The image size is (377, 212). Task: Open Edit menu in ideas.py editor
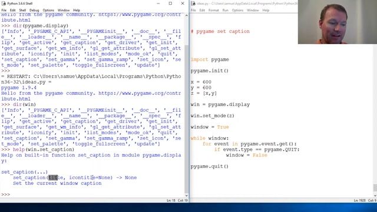pyautogui.click(x=202, y=11)
